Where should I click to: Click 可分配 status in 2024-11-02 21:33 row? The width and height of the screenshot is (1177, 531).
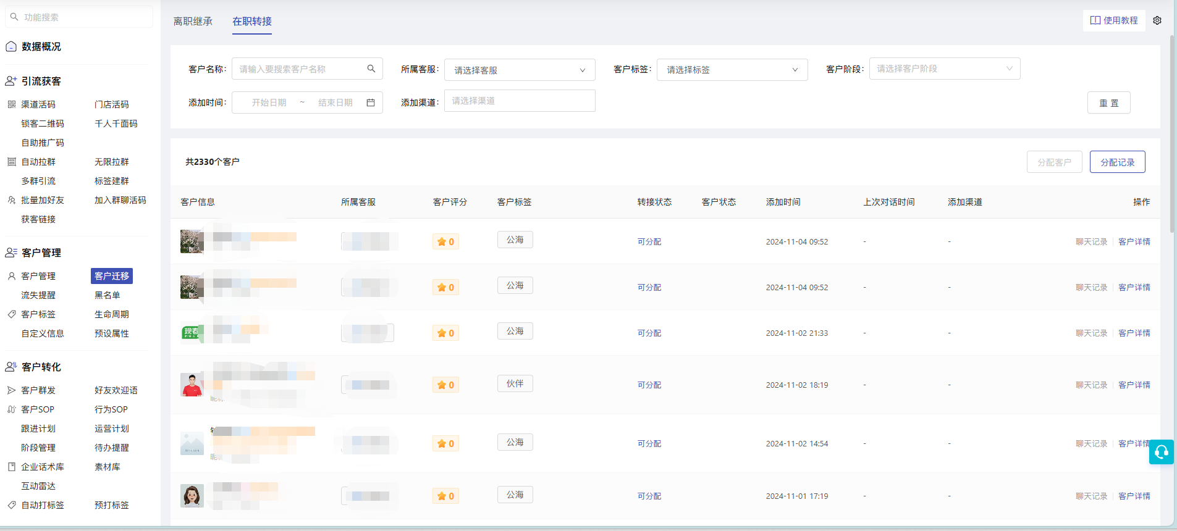[649, 333]
